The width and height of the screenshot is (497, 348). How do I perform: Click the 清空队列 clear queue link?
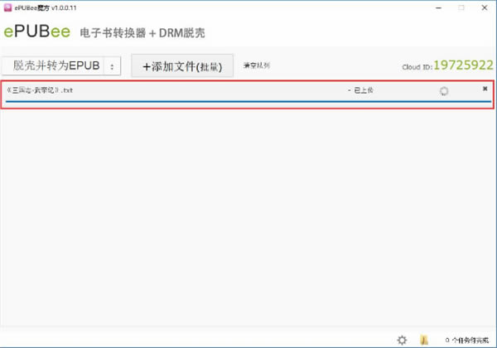(257, 65)
